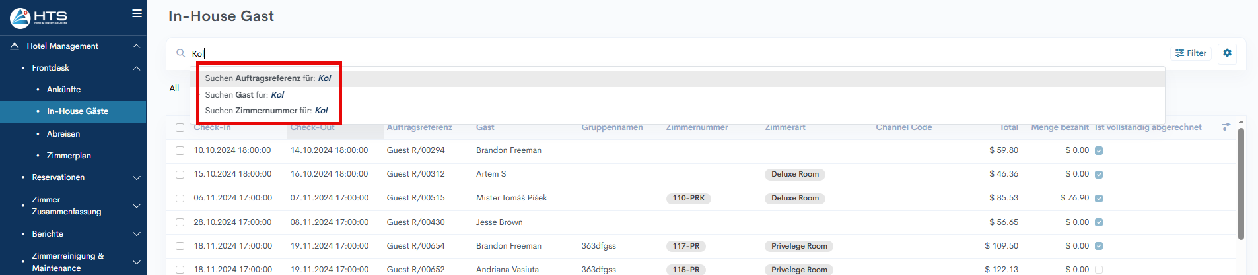
Task: Toggle the select-all rows checkbox
Action: 180,127
